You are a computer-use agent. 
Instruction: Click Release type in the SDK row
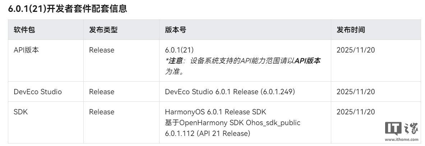(102, 112)
